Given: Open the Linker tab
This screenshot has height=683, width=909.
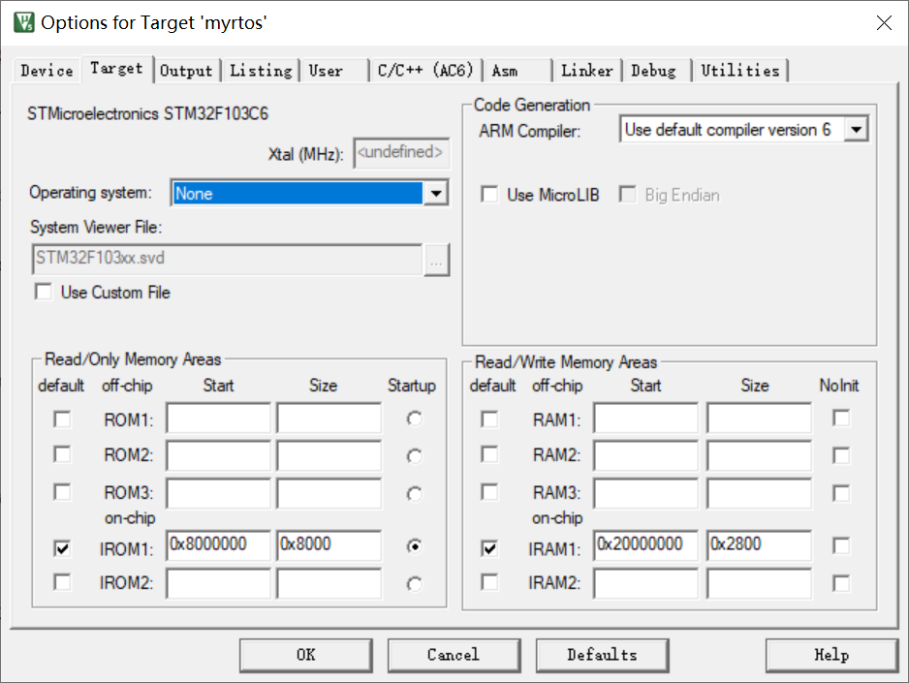Looking at the screenshot, I should 586,71.
